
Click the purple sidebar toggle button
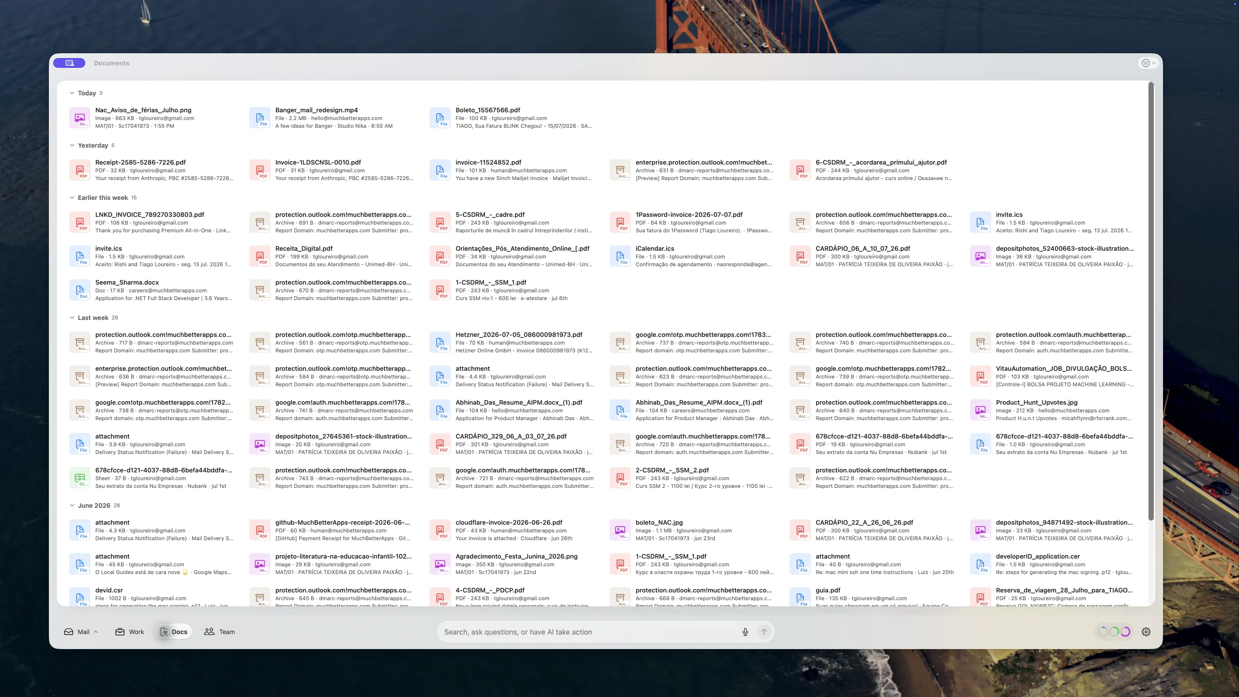69,63
